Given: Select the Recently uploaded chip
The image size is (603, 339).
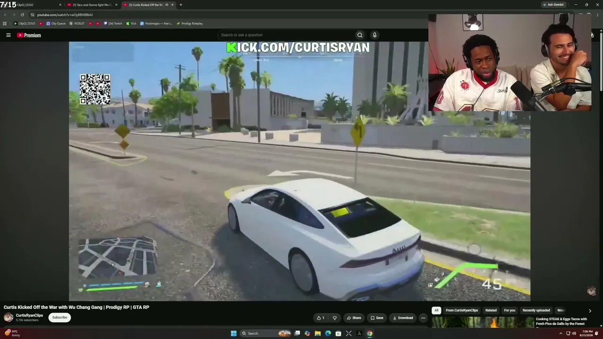Looking at the screenshot, I should point(536,310).
